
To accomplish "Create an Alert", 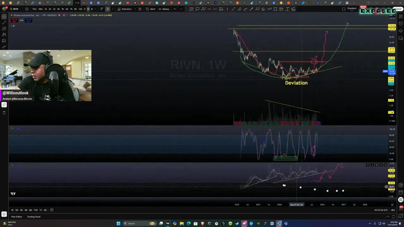I will [x=151, y=9].
